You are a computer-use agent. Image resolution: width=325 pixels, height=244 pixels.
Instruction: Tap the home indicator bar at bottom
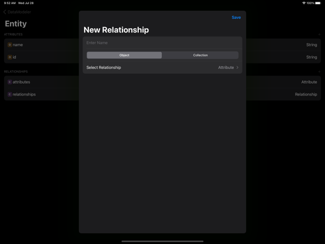click(162, 241)
